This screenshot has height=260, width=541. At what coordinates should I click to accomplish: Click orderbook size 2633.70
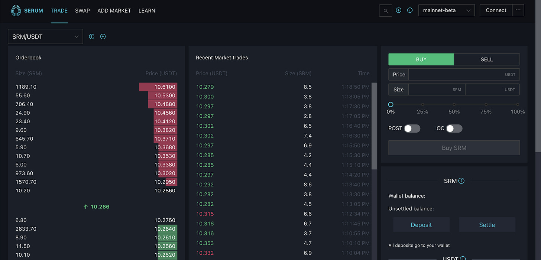[x=26, y=229]
